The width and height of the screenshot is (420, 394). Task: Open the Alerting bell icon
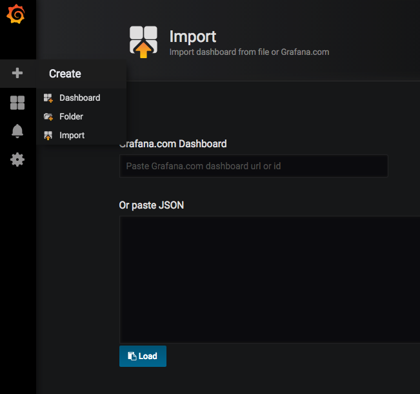click(x=17, y=131)
